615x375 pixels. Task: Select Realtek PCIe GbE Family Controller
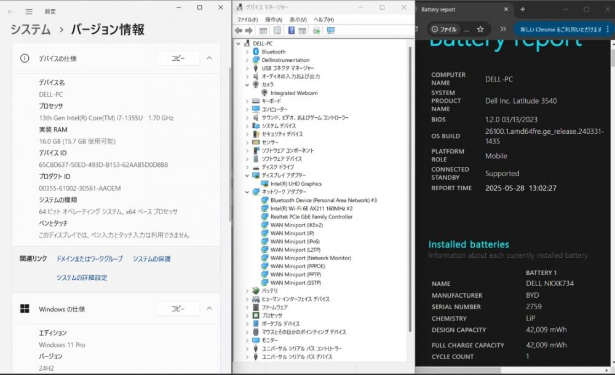(311, 217)
